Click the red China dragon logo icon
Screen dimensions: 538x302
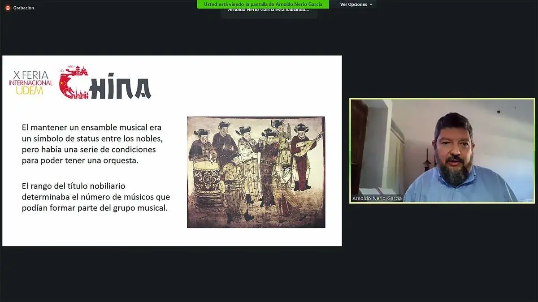click(74, 82)
